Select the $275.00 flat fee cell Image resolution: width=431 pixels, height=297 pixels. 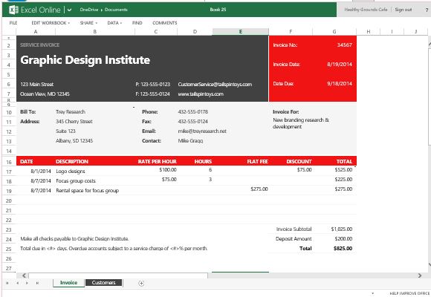(259, 189)
